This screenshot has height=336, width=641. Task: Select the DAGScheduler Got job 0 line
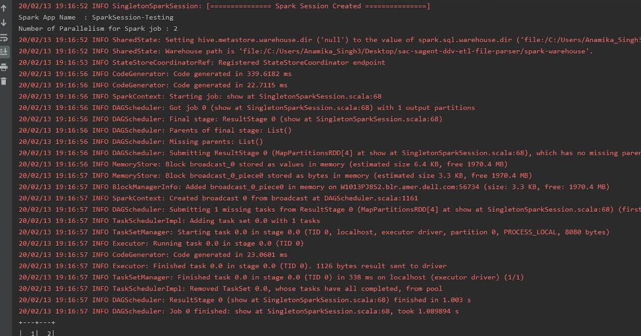(x=246, y=108)
